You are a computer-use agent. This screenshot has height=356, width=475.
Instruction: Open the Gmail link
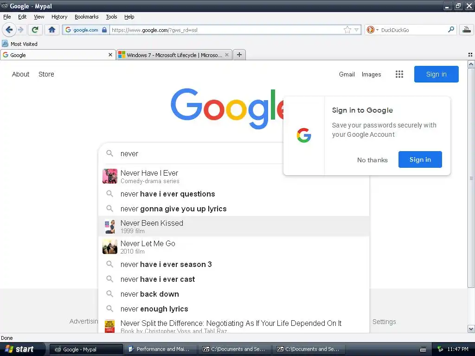[347, 74]
